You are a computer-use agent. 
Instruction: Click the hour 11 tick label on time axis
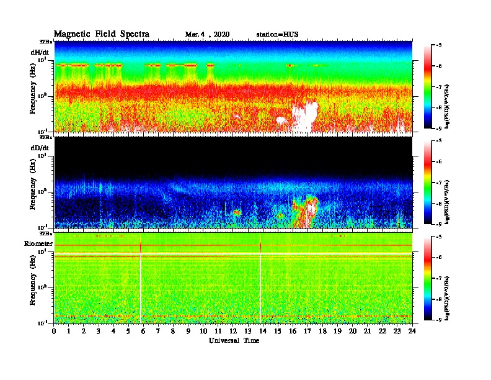tap(218, 331)
